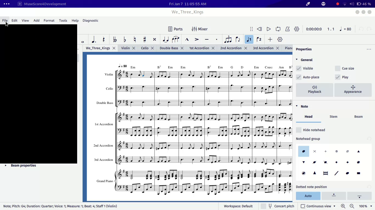Open the tuplet tool

pyautogui.click(x=228, y=40)
